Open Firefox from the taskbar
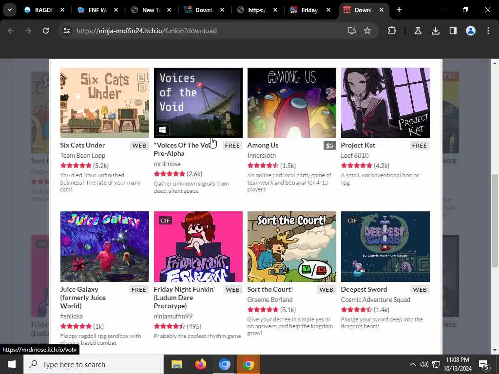499x374 pixels. (x=200, y=364)
